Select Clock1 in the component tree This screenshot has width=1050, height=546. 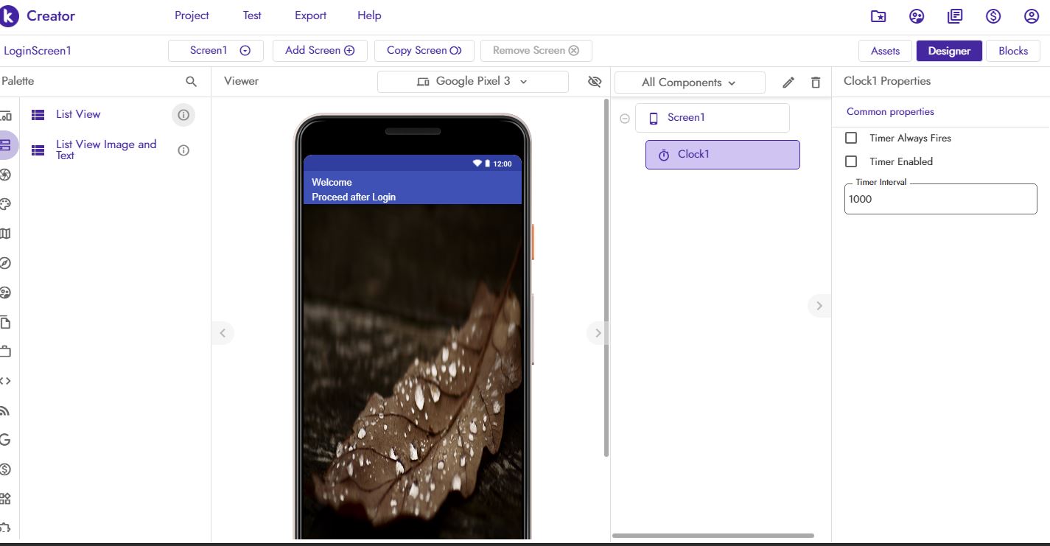pos(723,155)
